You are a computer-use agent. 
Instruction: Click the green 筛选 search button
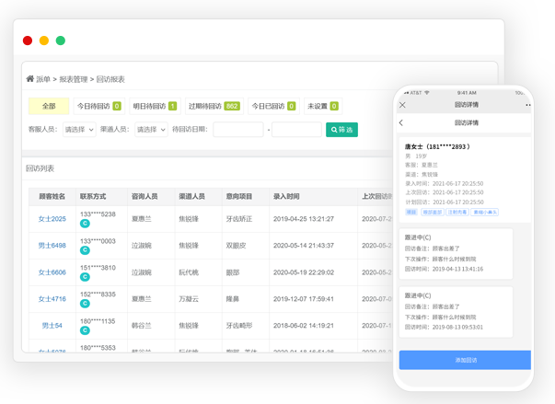(341, 130)
